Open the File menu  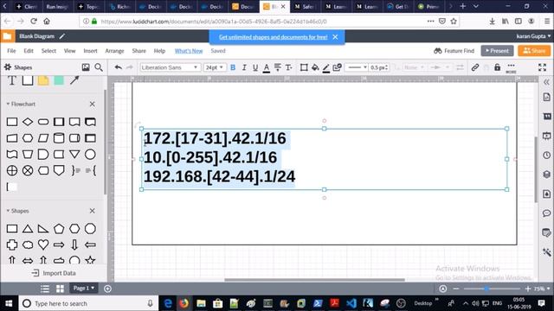click(11, 51)
